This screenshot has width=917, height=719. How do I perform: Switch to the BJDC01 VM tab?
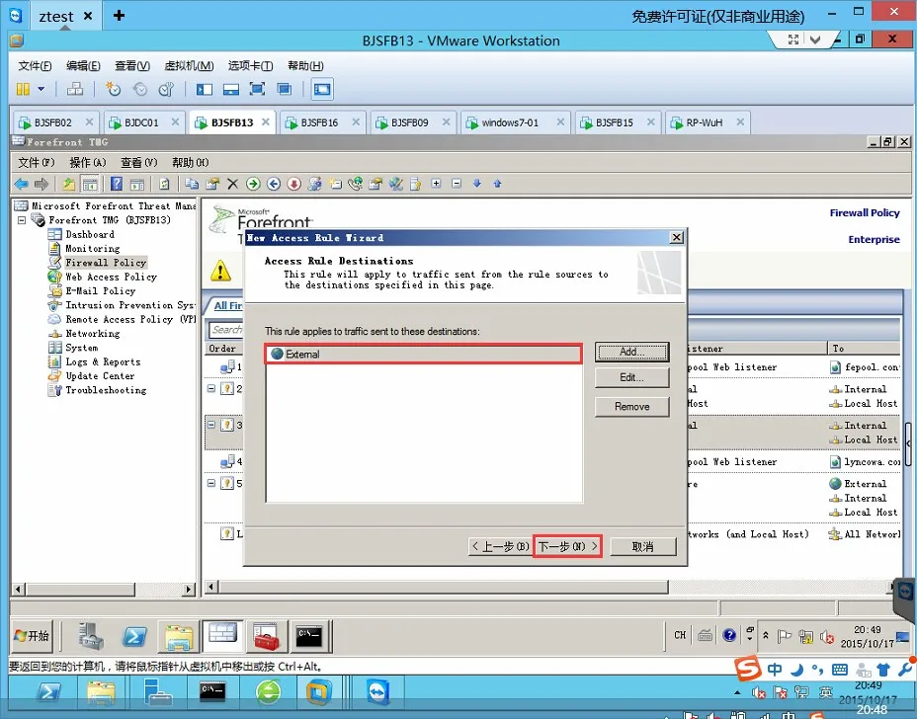click(141, 122)
